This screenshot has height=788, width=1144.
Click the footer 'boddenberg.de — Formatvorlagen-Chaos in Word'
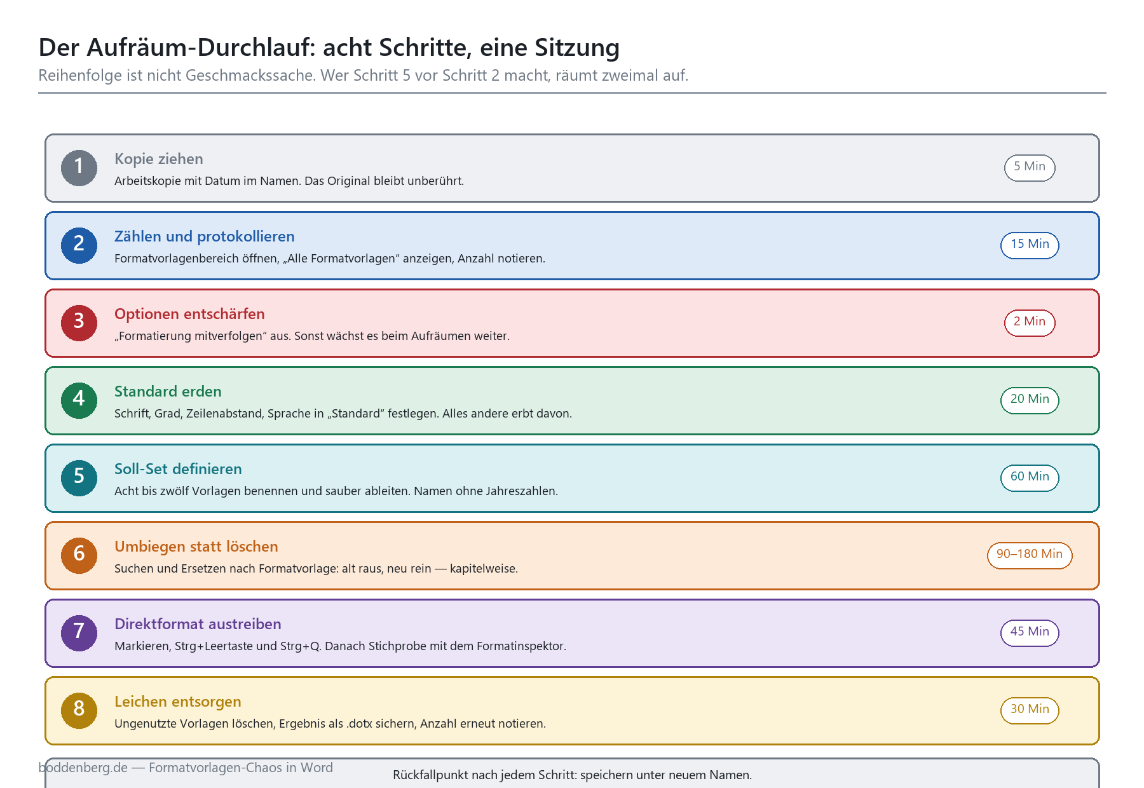click(x=186, y=768)
